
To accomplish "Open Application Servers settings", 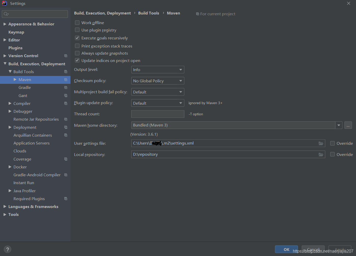I will pos(32,143).
